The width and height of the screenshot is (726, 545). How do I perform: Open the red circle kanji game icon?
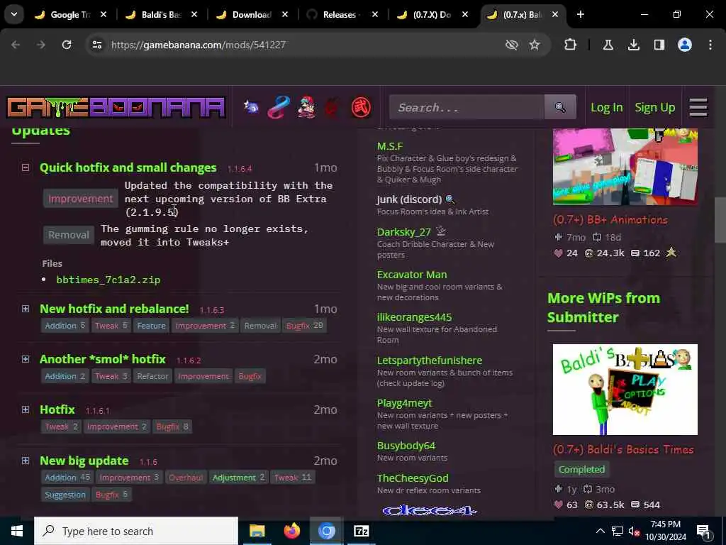point(361,107)
